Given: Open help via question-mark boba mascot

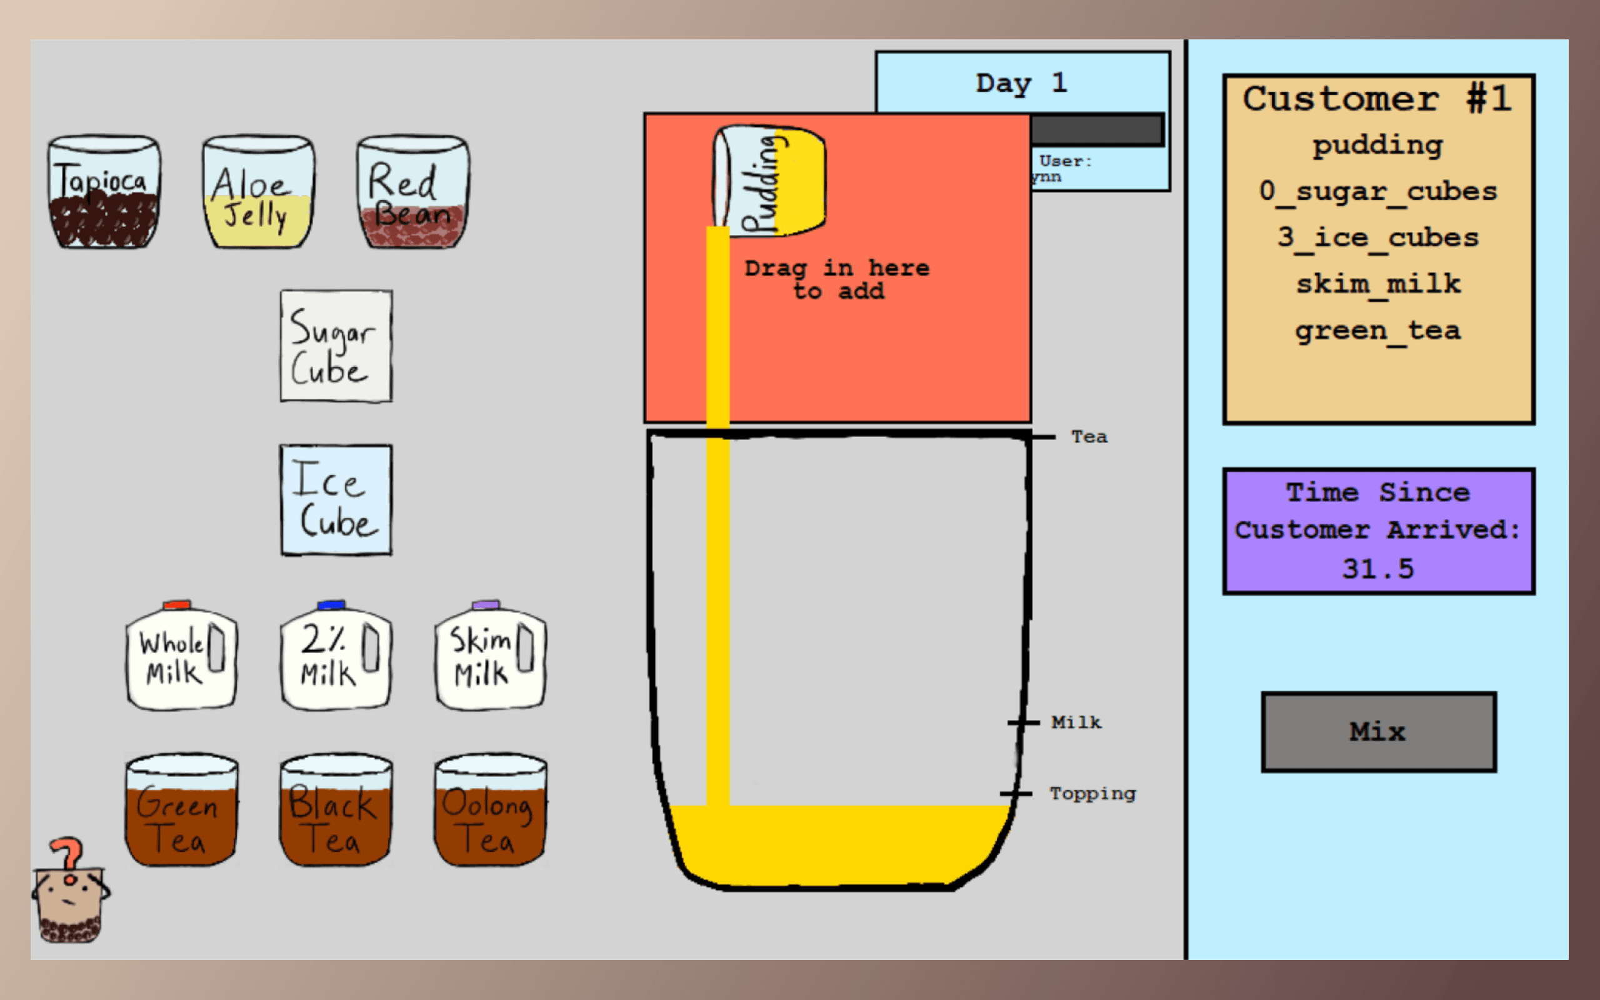Looking at the screenshot, I should (x=71, y=890).
